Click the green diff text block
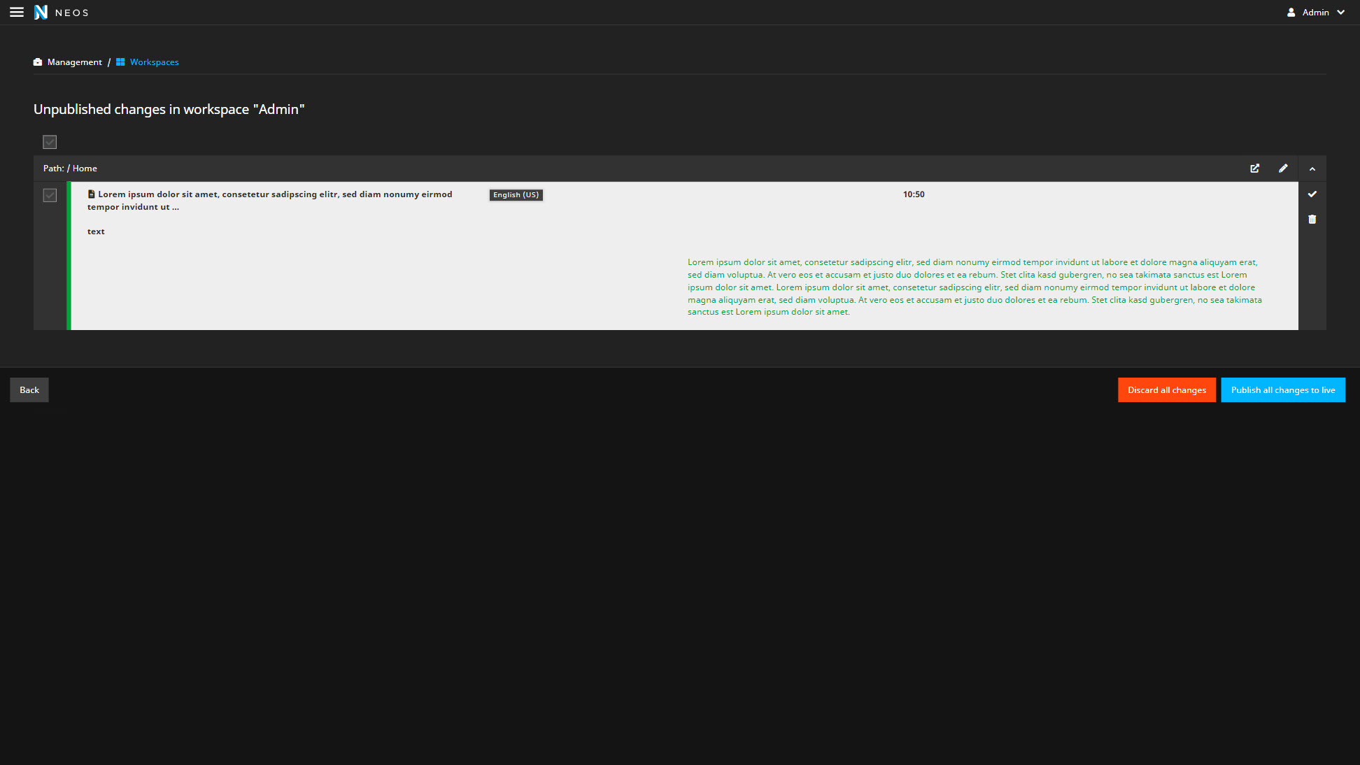The height and width of the screenshot is (765, 1360). pyautogui.click(x=974, y=287)
